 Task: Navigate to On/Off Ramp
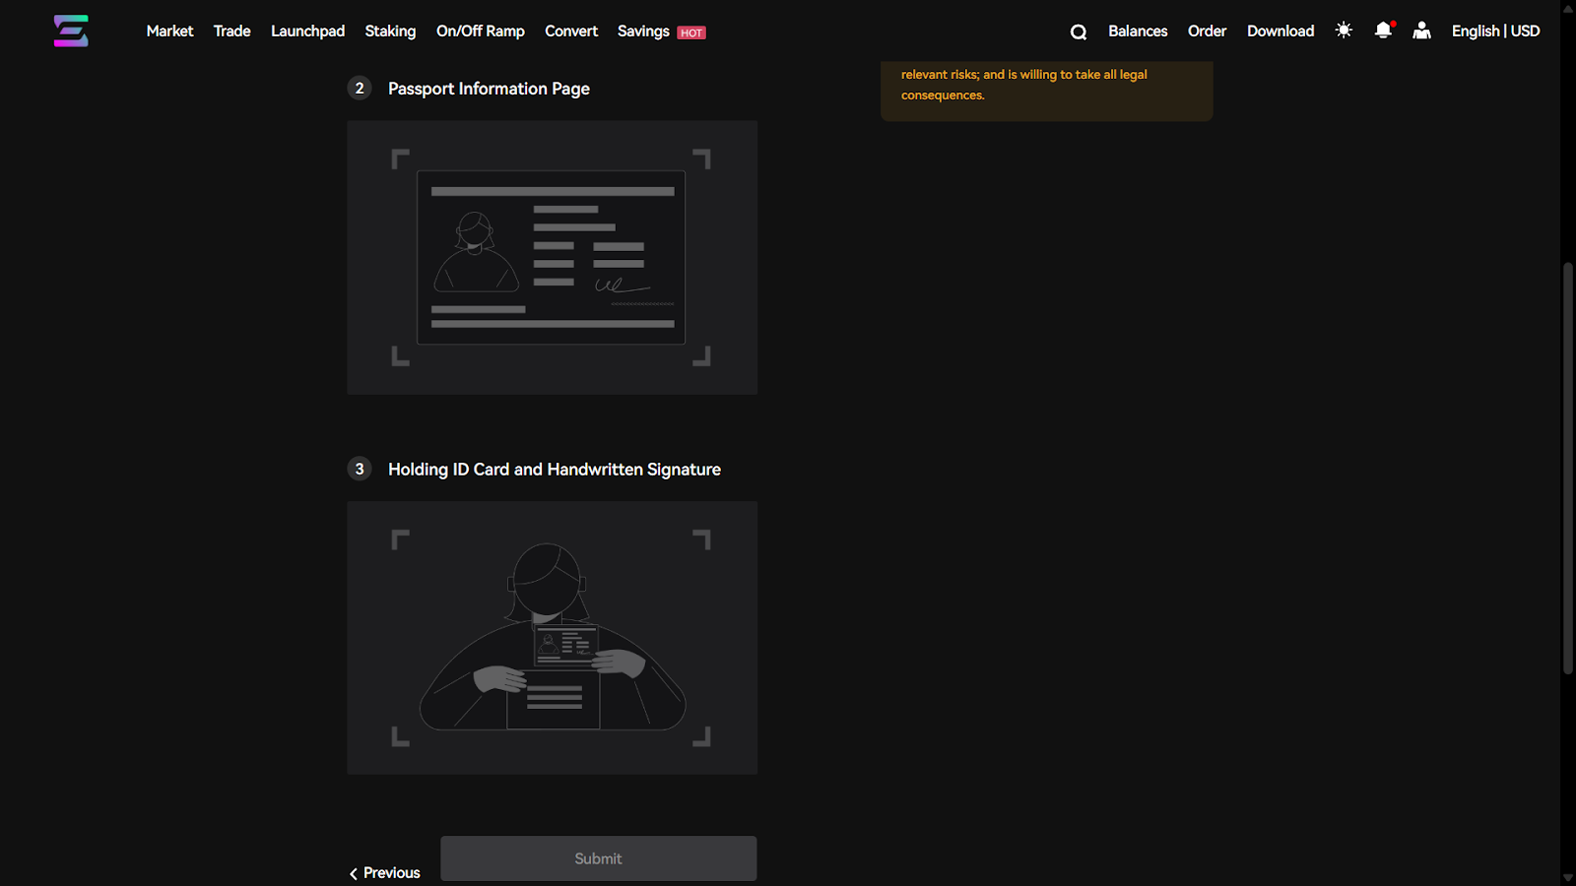480,31
